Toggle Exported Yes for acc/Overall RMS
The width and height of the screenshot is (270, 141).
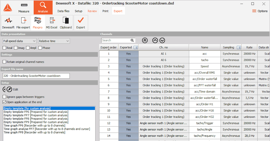(x=128, y=73)
